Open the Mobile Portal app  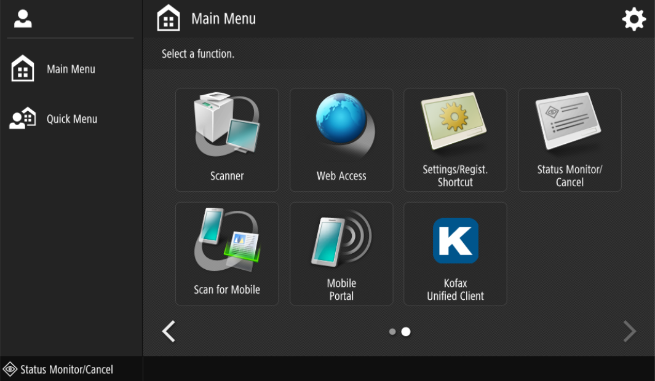pos(341,254)
